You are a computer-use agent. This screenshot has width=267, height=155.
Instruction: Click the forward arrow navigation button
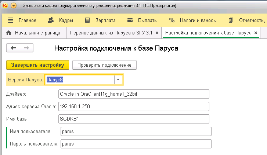[26, 48]
